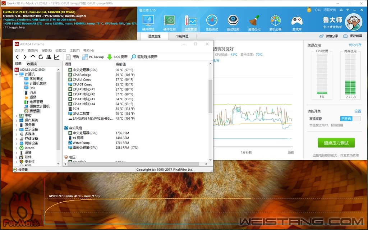Open 驱动检测 driver detection icon
This screenshot has width=368, height=230.
point(233,23)
